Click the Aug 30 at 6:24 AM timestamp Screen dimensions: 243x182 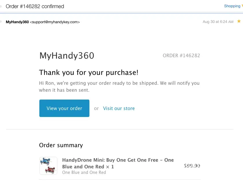pos(218,22)
